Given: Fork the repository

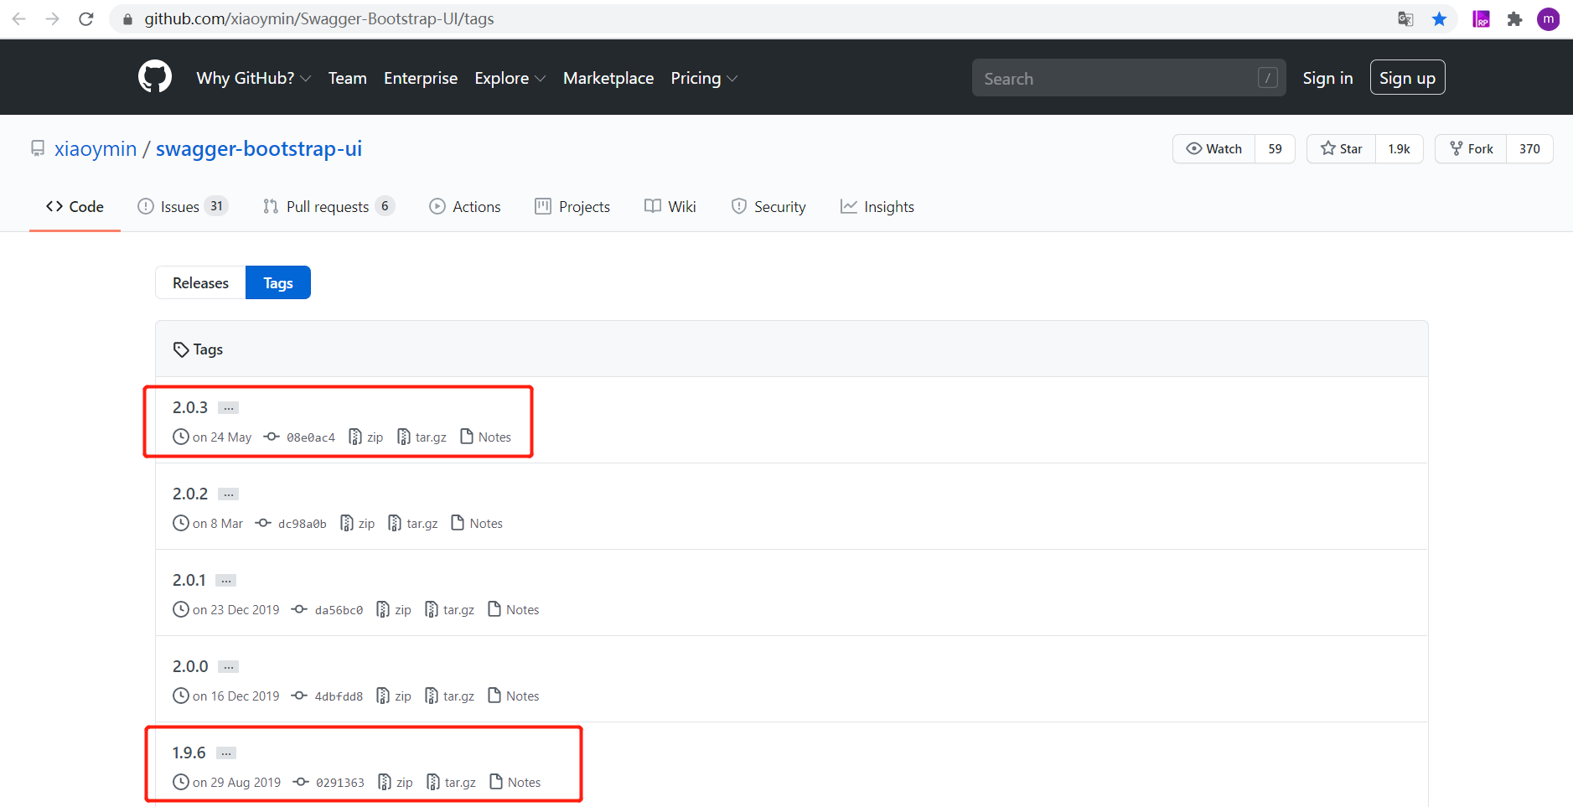Looking at the screenshot, I should [1471, 148].
